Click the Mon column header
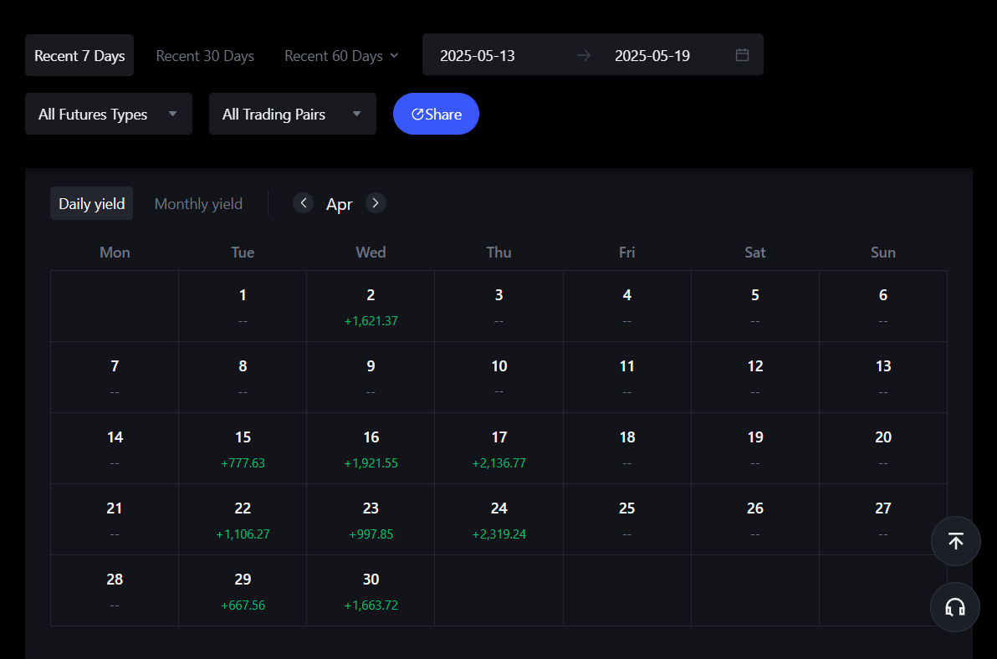The image size is (997, 659). click(115, 253)
